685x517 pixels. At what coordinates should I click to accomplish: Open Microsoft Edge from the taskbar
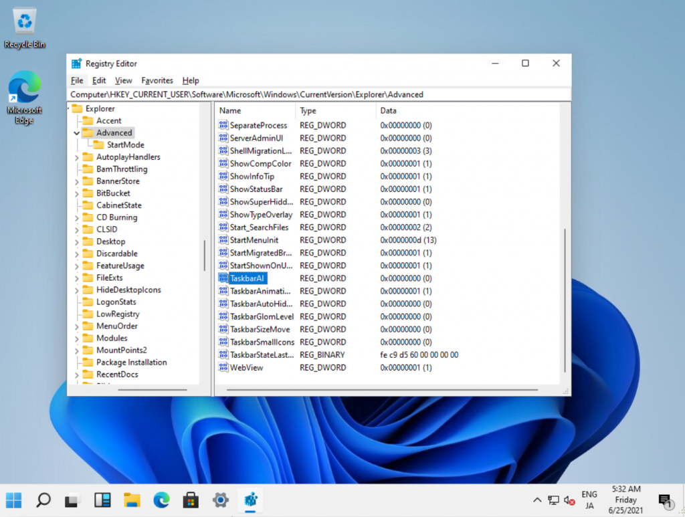click(x=161, y=500)
